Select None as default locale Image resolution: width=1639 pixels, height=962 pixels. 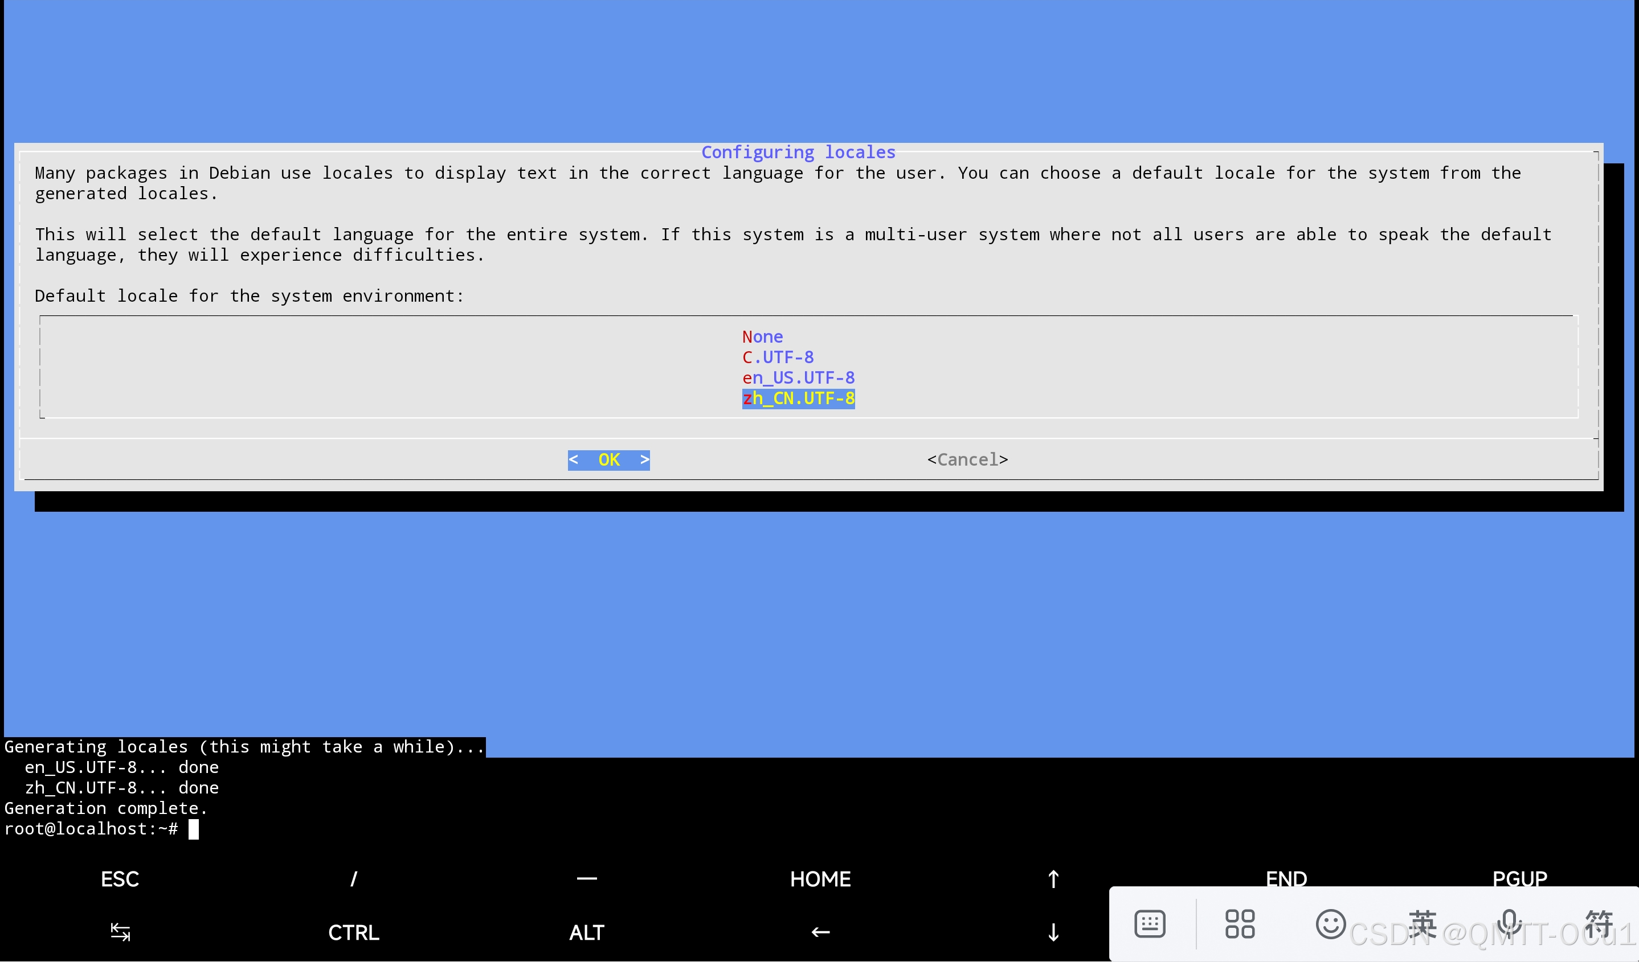tap(762, 337)
